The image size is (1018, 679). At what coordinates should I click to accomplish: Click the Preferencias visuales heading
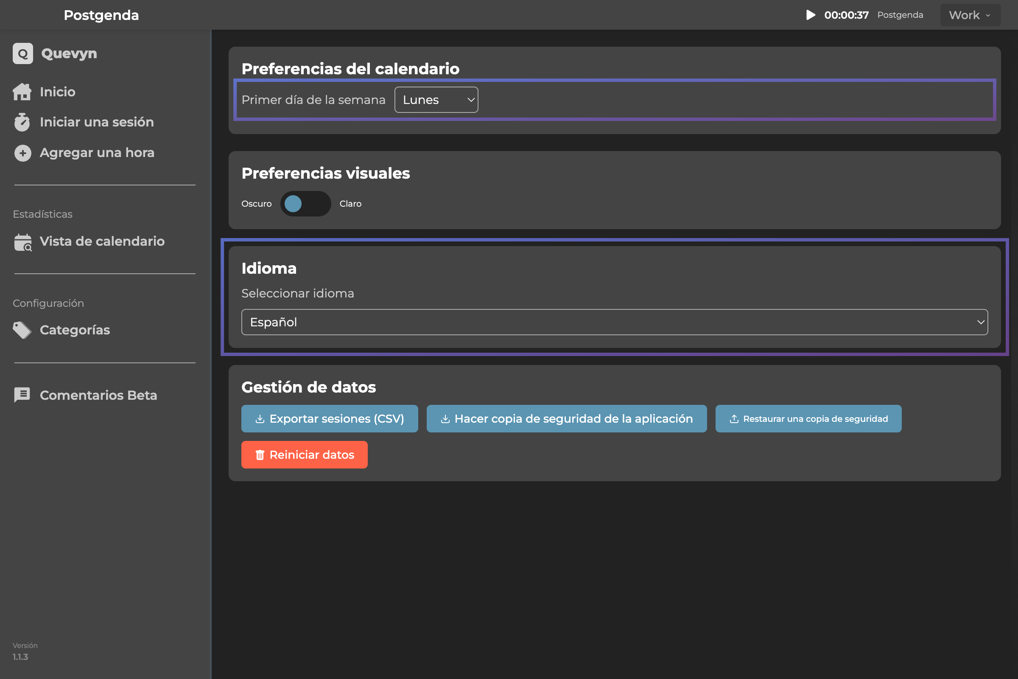[325, 173]
